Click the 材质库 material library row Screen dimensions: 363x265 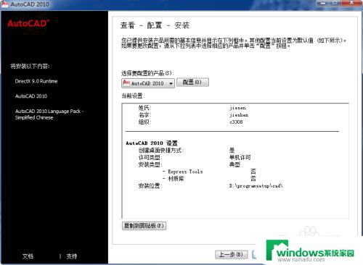tap(209, 179)
